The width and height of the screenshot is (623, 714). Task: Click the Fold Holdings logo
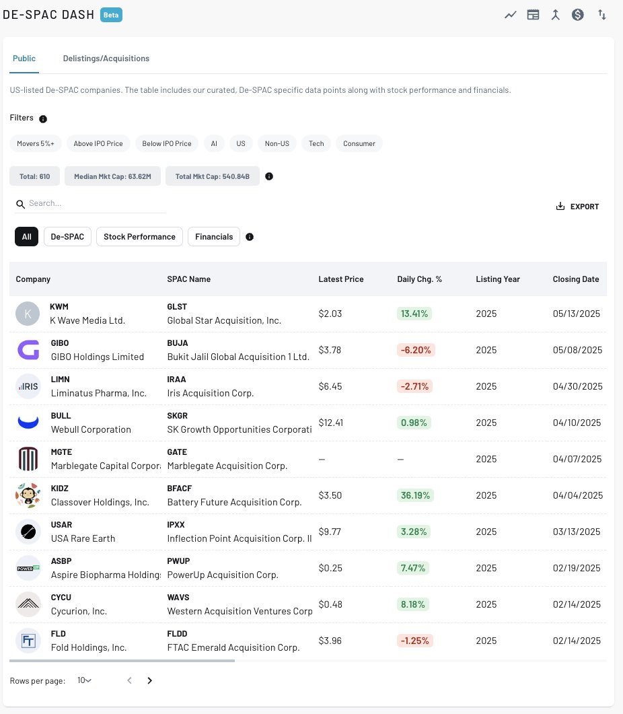(28, 641)
